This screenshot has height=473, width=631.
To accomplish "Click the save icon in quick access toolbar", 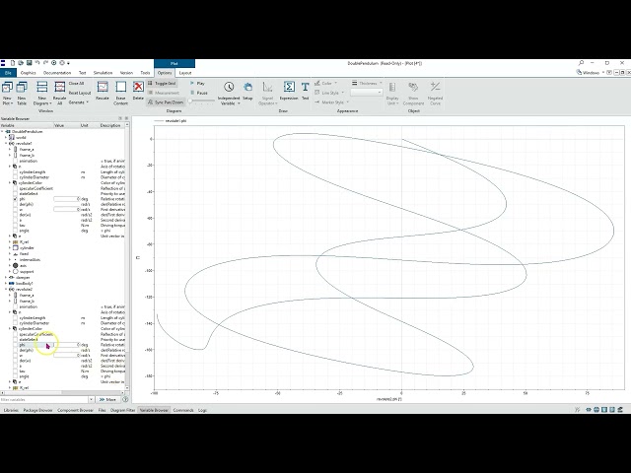I will click(x=29, y=63).
